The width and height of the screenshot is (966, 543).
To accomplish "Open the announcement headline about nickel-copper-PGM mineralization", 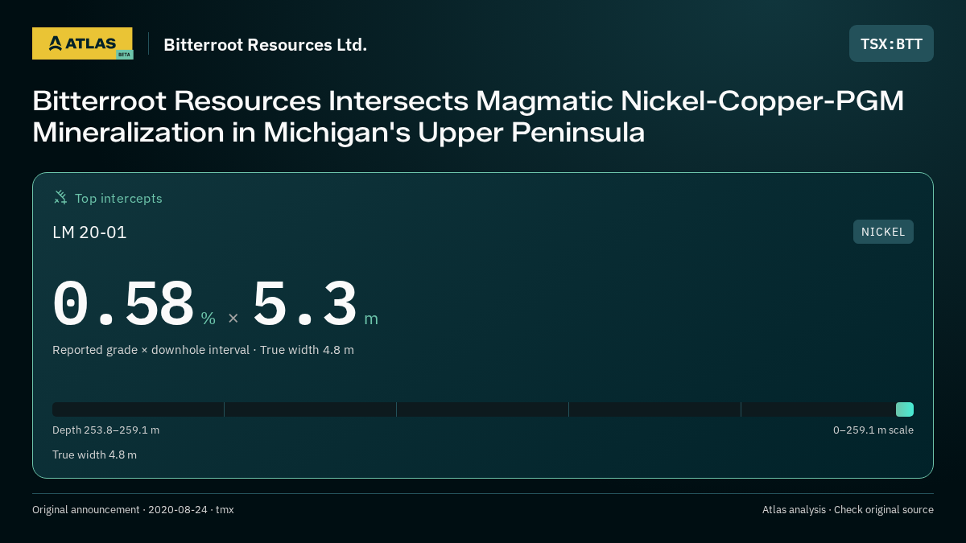I will tap(469, 117).
